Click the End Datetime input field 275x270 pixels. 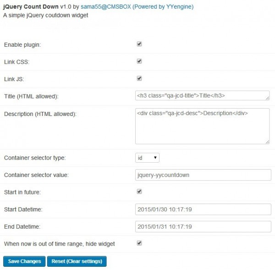(203, 226)
